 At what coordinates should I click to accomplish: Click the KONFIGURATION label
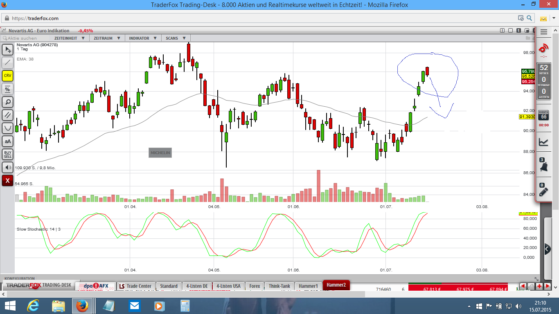coord(20,278)
